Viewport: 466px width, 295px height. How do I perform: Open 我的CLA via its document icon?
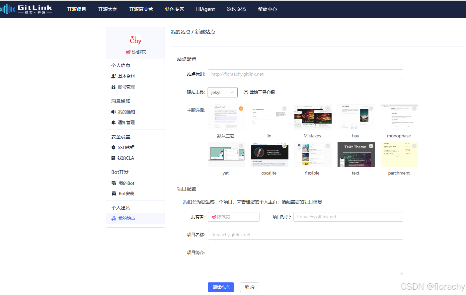pos(114,158)
